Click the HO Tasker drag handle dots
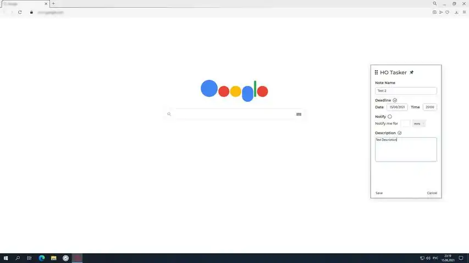The image size is (469, 263). click(x=376, y=72)
